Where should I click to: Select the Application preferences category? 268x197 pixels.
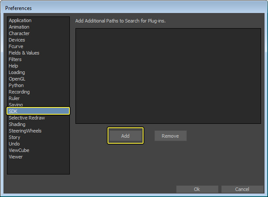tap(20, 20)
